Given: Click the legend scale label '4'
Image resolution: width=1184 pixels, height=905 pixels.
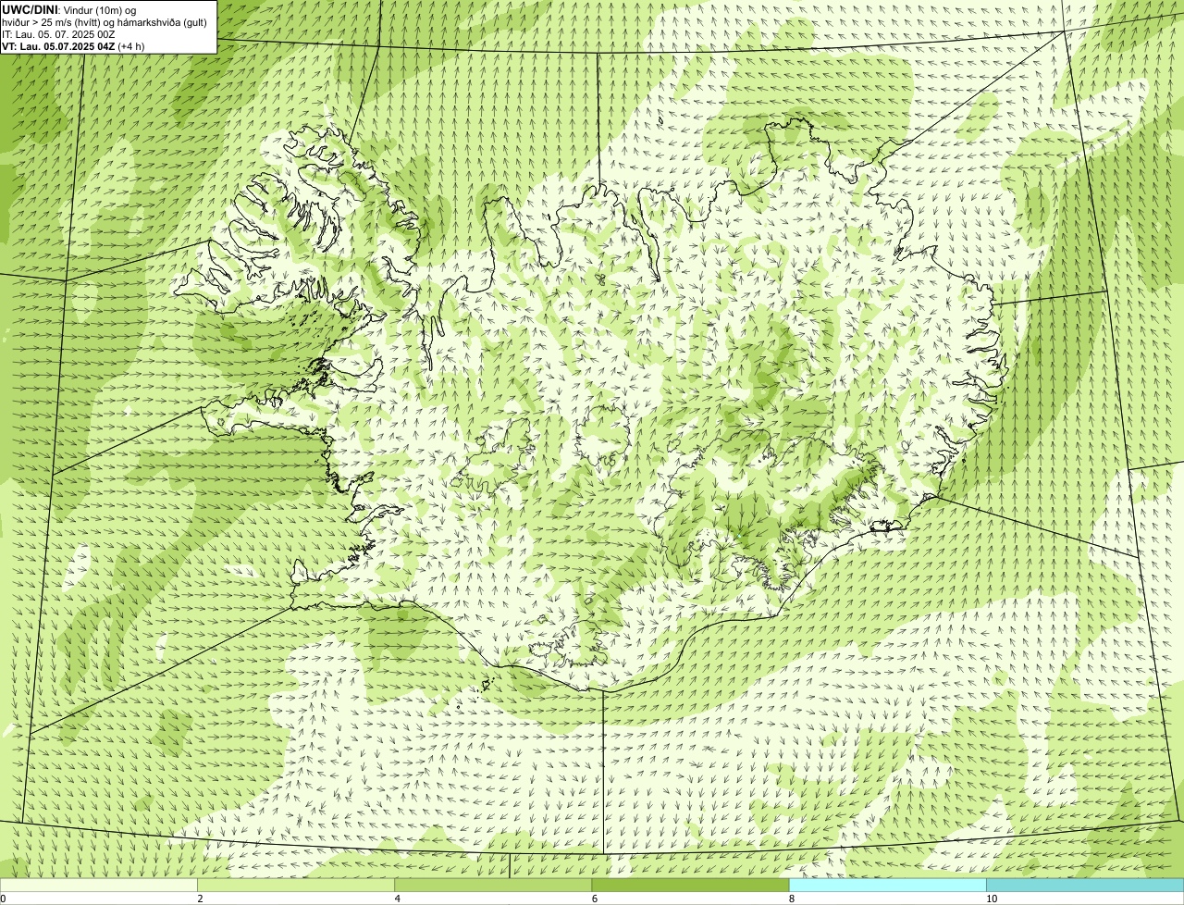Looking at the screenshot, I should (397, 899).
